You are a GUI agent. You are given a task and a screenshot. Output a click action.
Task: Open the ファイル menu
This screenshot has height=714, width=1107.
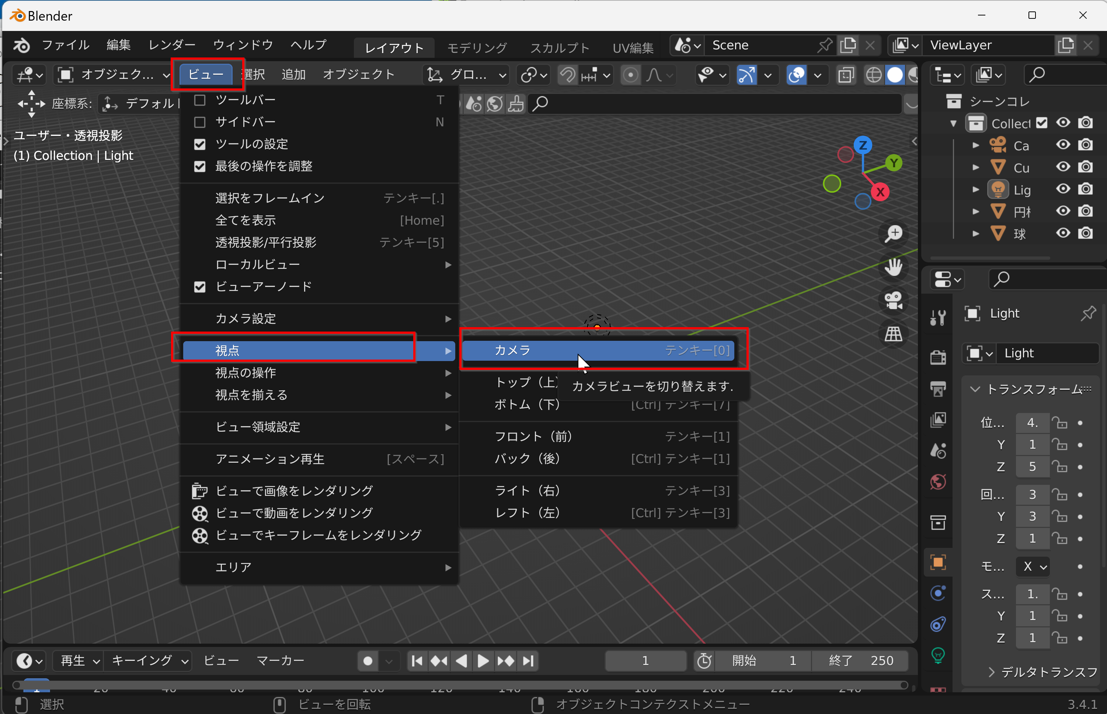[65, 45]
